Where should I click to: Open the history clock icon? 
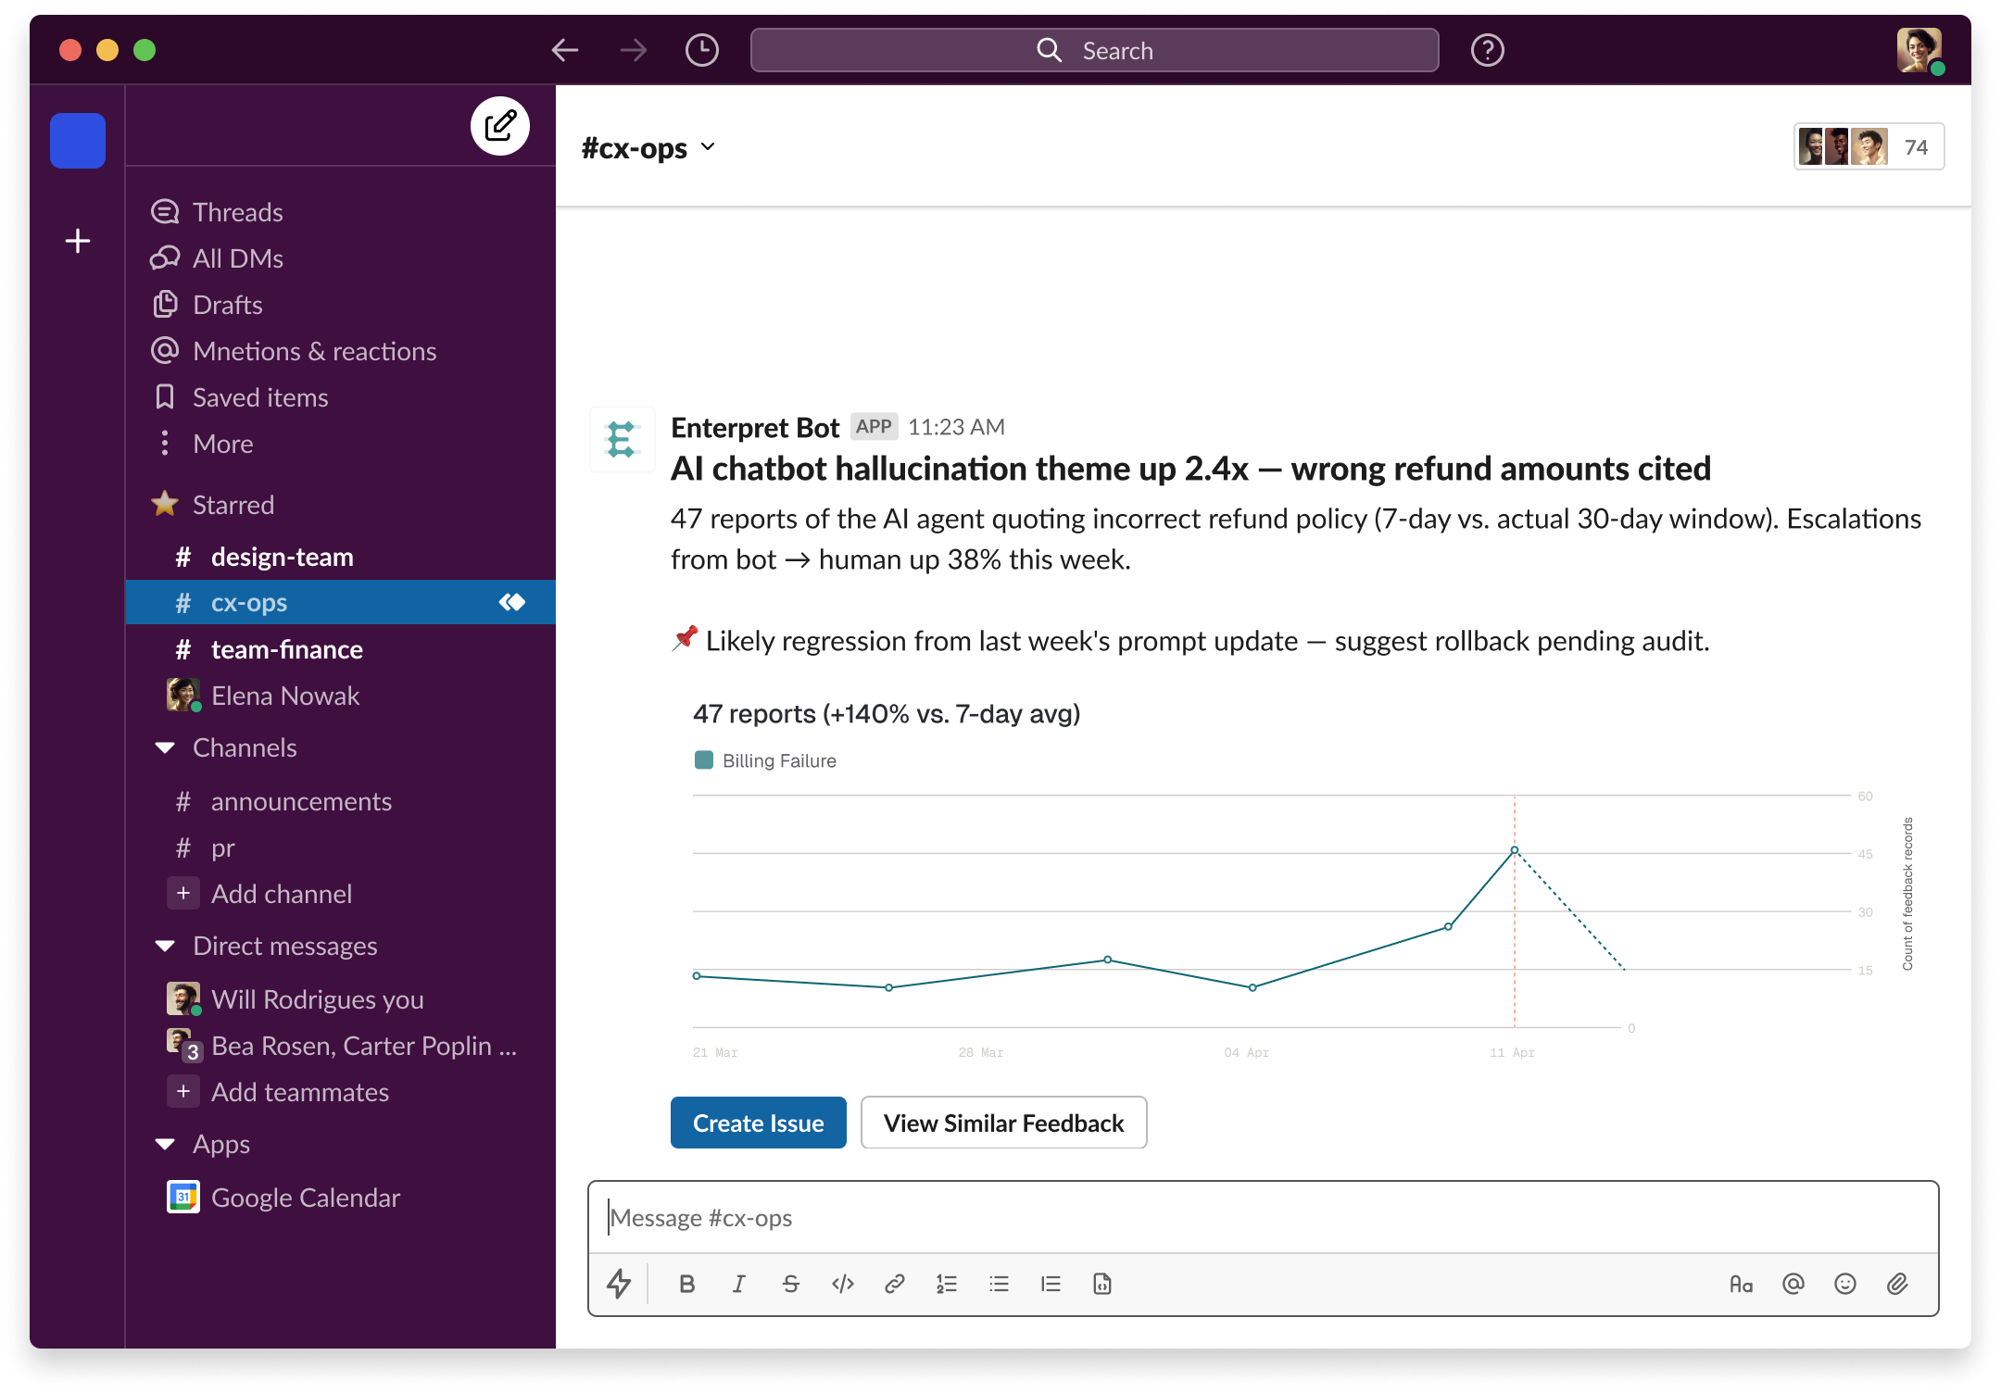point(701,50)
